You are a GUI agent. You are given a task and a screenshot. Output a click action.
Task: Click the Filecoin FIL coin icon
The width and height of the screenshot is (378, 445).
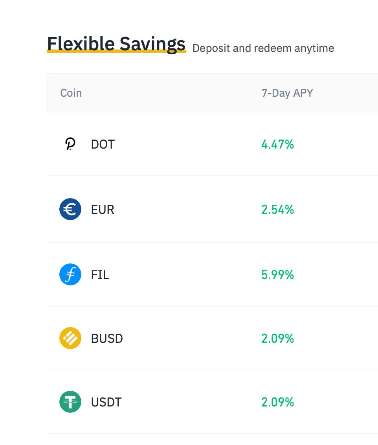pos(70,274)
